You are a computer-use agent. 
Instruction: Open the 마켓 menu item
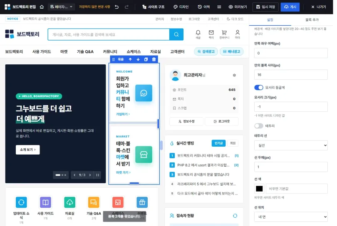pos(64,52)
